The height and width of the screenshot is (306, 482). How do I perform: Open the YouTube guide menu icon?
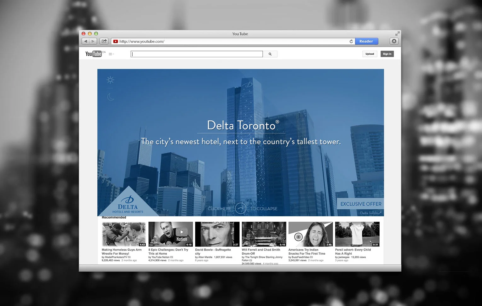click(x=111, y=54)
